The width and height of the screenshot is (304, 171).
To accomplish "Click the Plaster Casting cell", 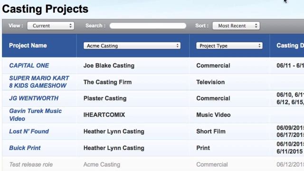I will [105, 98].
